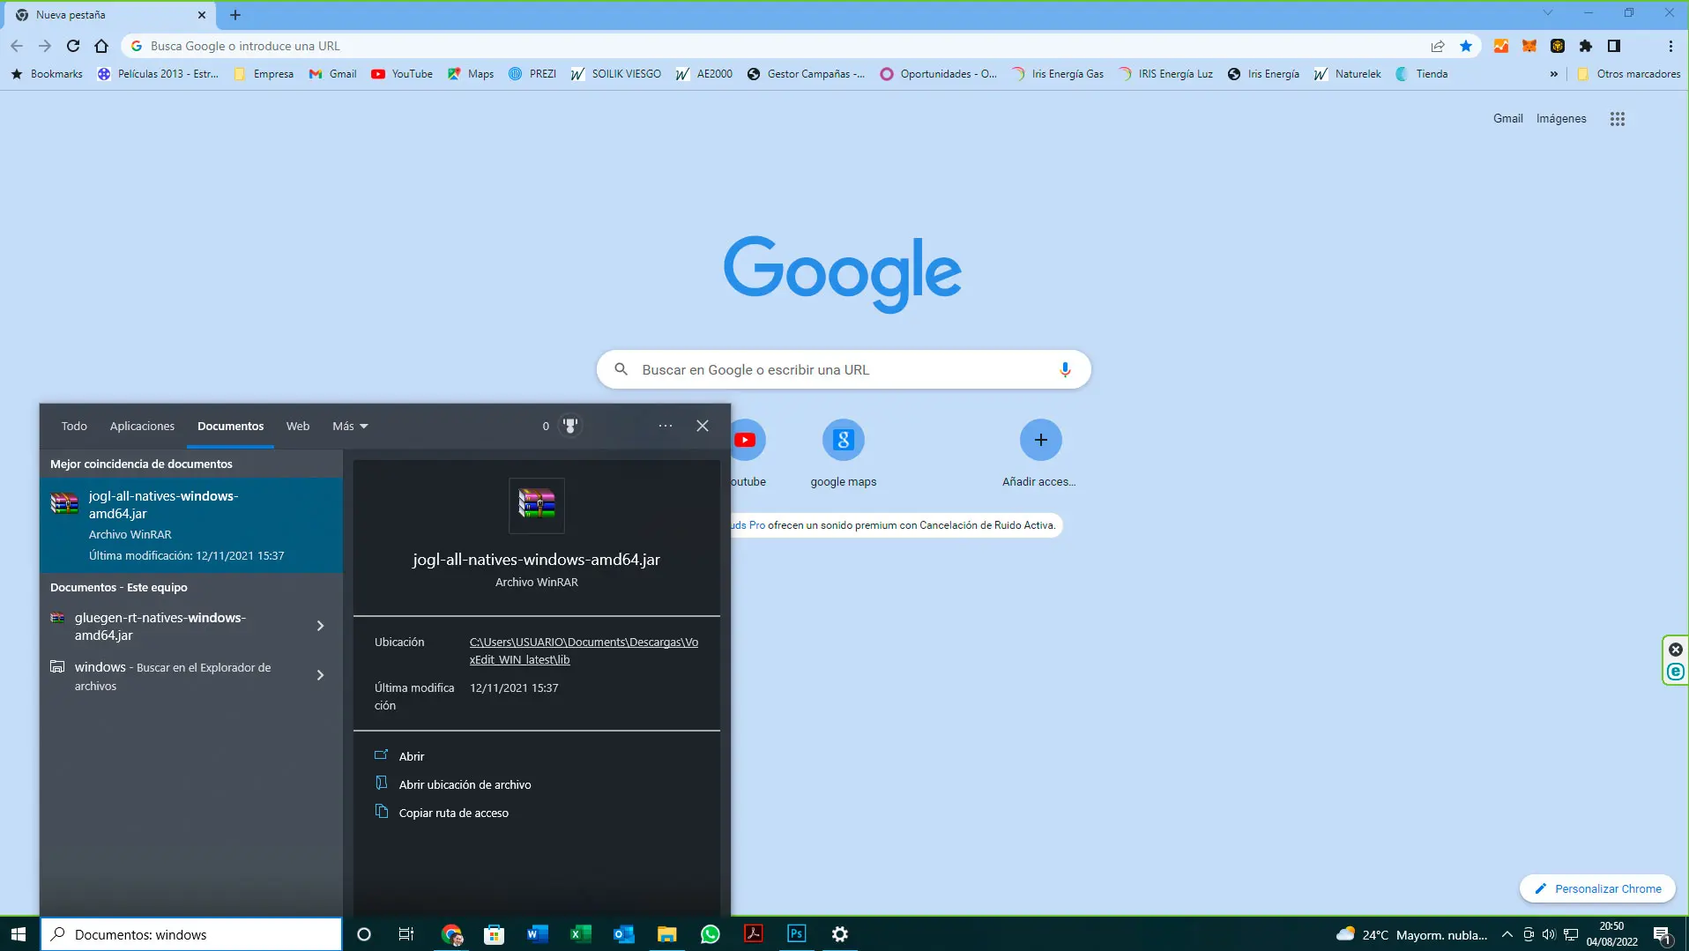1689x951 pixels.
Task: Click the file location path link
Action: [584, 650]
